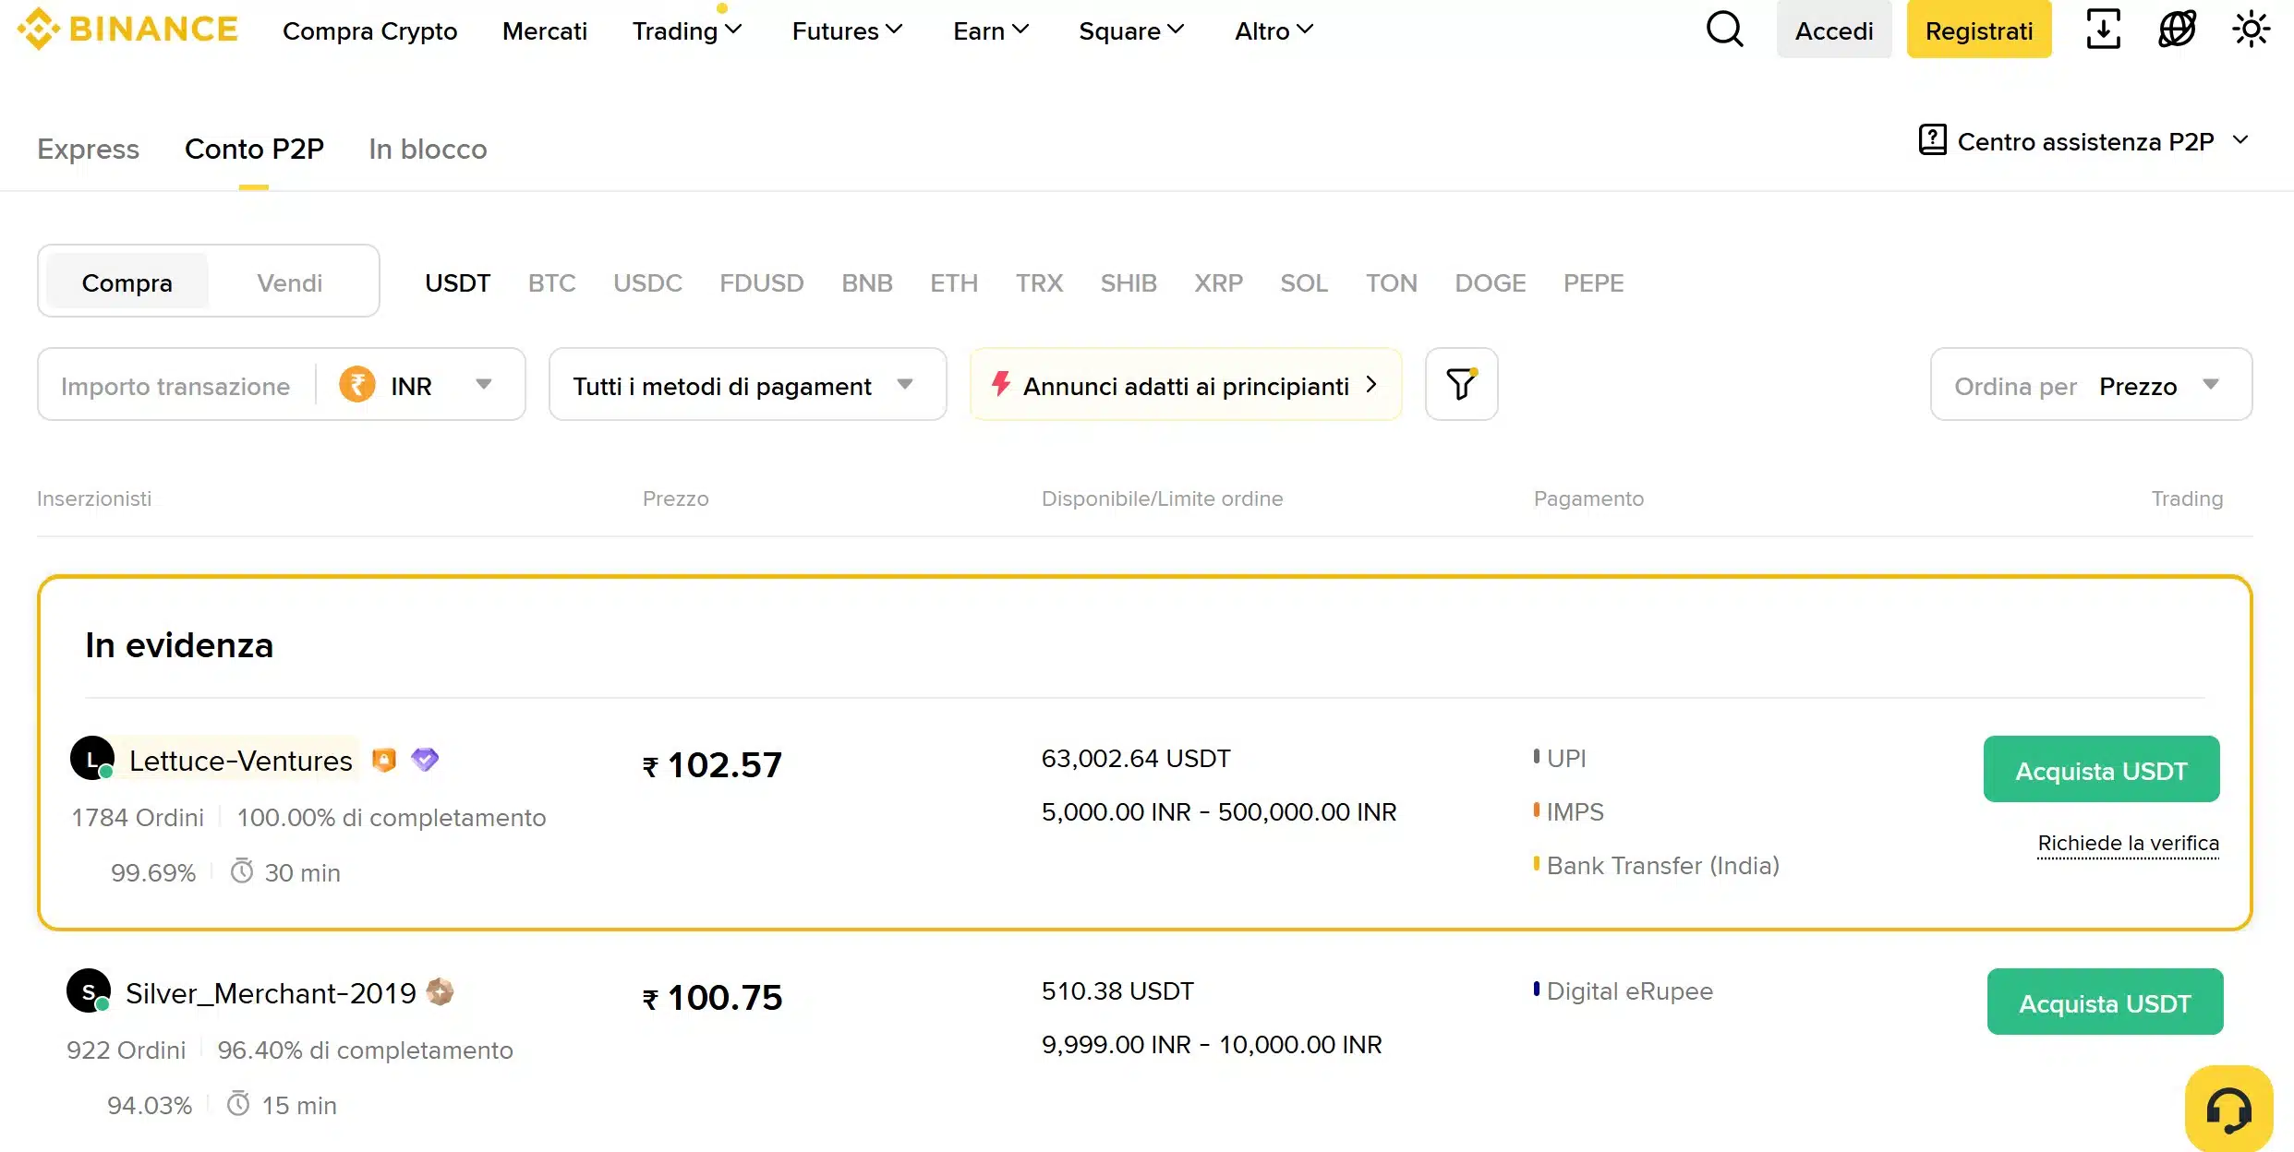The image size is (2294, 1152).
Task: Open the Richiede la verifica link
Action: (2128, 843)
